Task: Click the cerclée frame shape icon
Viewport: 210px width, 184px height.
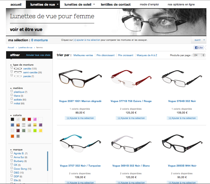Action: pyautogui.click(x=18, y=69)
